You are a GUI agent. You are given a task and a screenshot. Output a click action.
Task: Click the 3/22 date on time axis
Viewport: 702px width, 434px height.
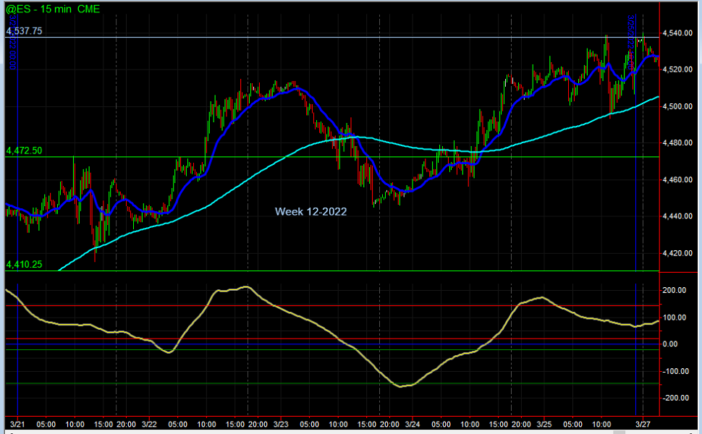(x=149, y=424)
